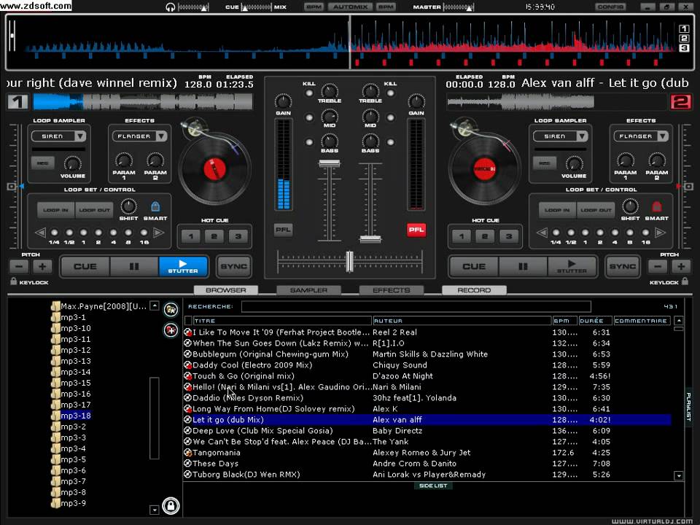Pause the right deck
This screenshot has width=700, height=525.
tap(522, 267)
